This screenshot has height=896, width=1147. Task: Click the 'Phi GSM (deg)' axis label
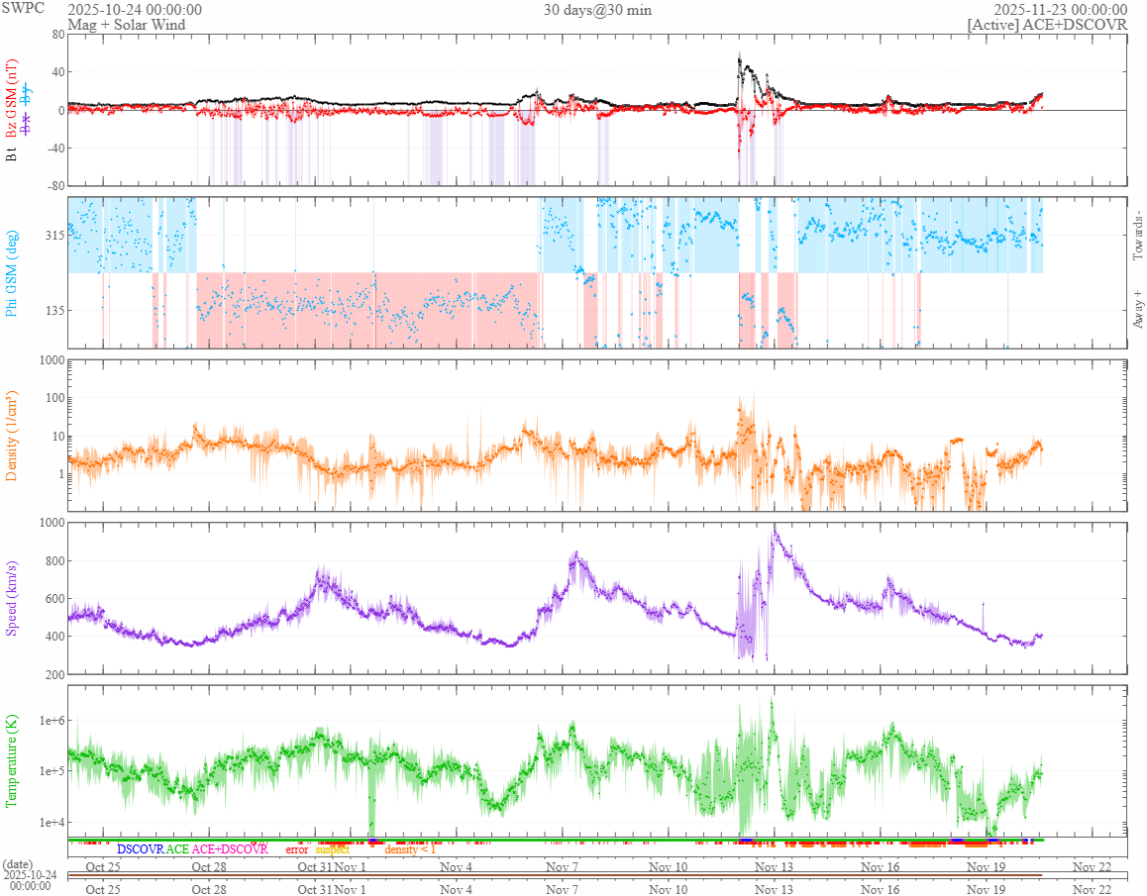point(11,273)
